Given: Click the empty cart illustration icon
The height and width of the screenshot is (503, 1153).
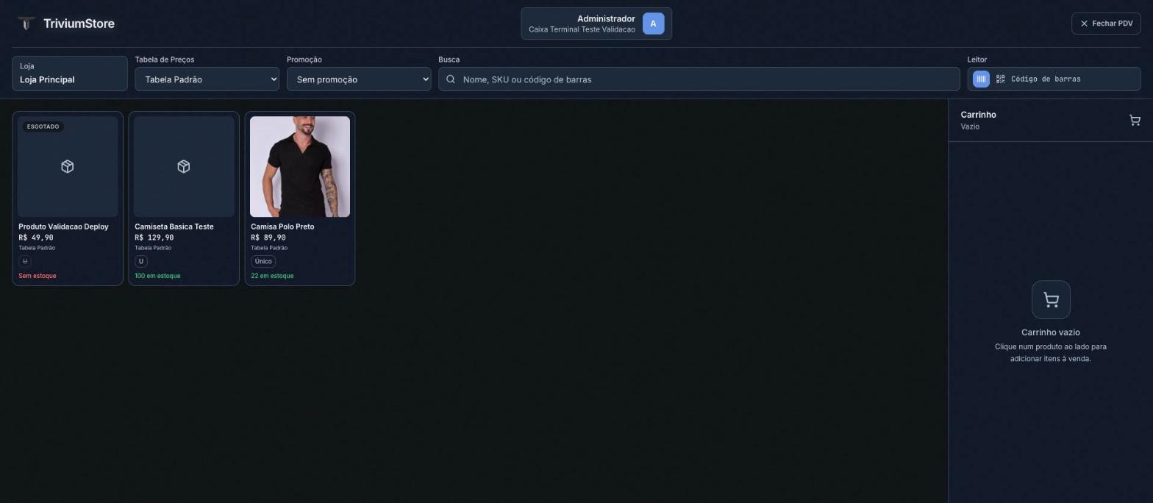Looking at the screenshot, I should [1051, 300].
